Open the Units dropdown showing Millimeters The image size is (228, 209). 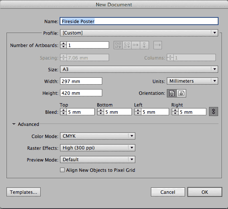192,81
